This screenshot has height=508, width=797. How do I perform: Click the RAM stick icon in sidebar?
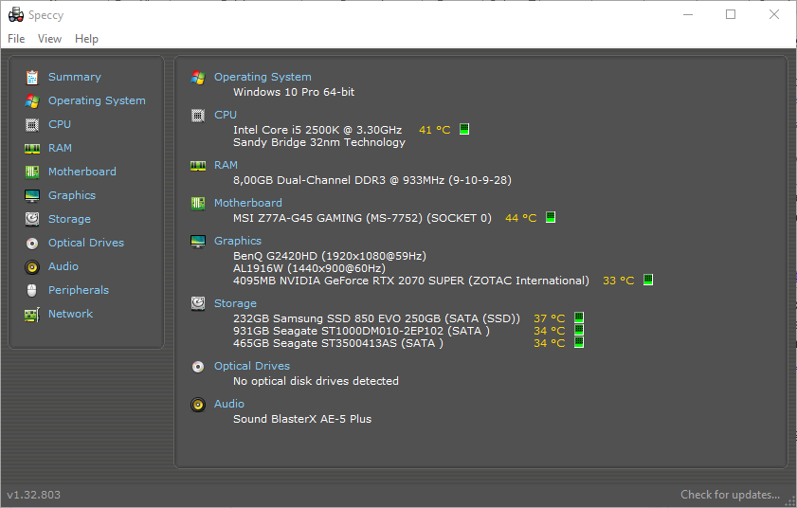click(32, 149)
